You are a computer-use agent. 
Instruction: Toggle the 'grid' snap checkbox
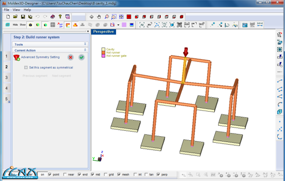pos(106,175)
